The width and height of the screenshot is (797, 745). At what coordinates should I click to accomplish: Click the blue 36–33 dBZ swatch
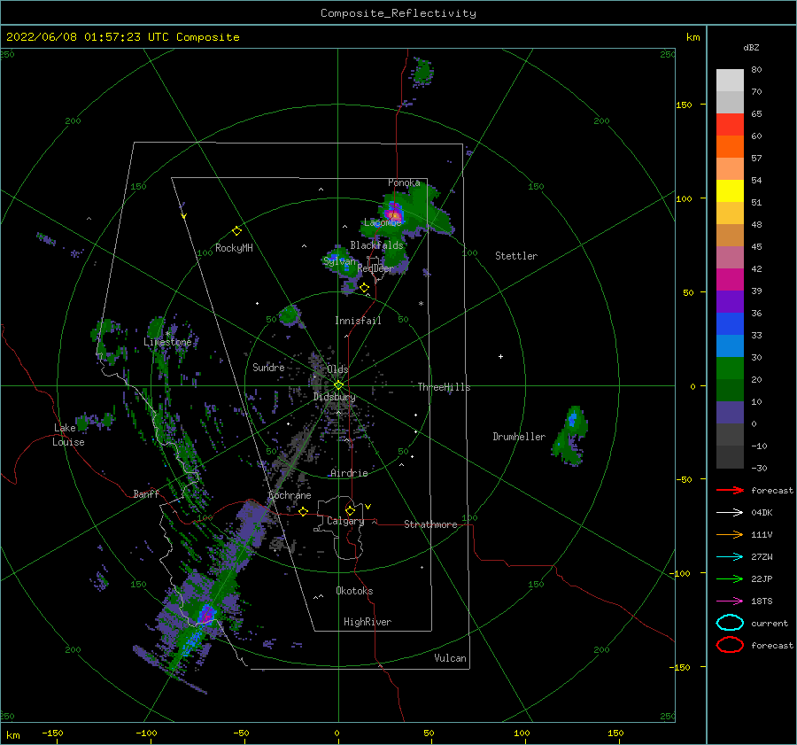pos(730,323)
